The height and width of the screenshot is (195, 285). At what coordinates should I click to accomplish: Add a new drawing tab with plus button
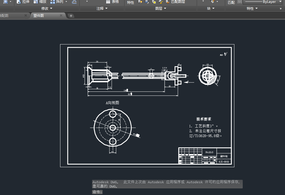[71, 16]
